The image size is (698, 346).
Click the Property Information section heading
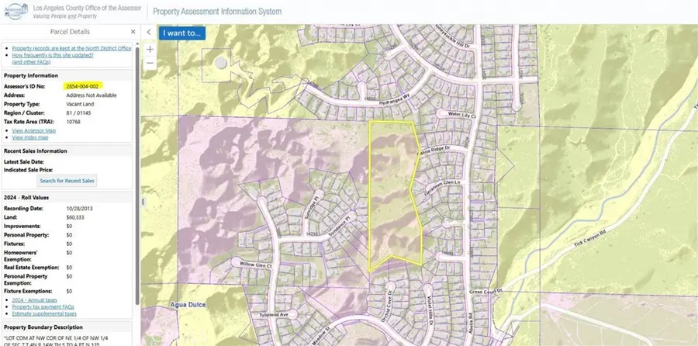pos(31,76)
